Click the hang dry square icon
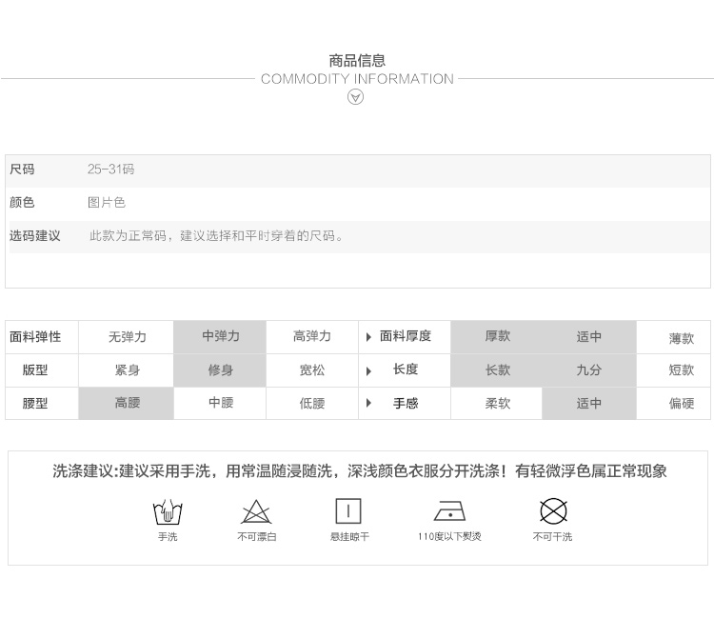Screen dimensions: 714x619 click(348, 511)
